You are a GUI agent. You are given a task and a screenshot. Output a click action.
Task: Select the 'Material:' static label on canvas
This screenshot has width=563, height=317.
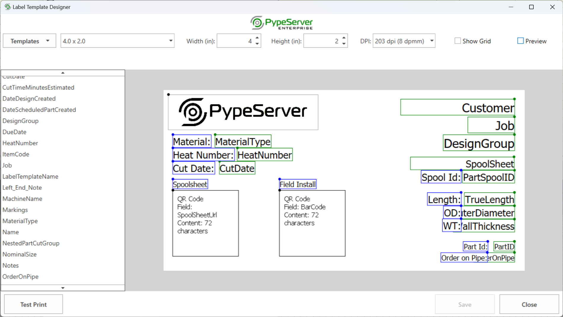click(192, 141)
